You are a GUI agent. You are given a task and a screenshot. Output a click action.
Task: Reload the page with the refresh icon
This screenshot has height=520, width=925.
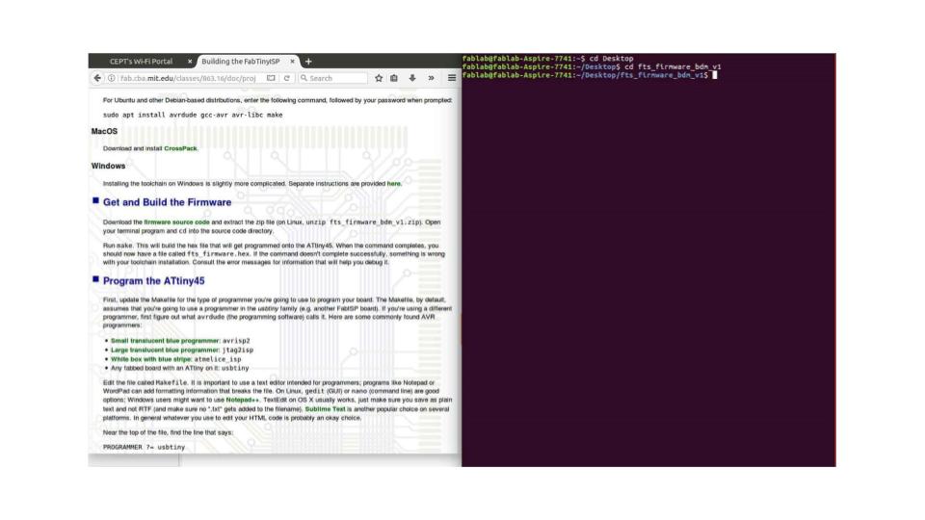coord(287,78)
